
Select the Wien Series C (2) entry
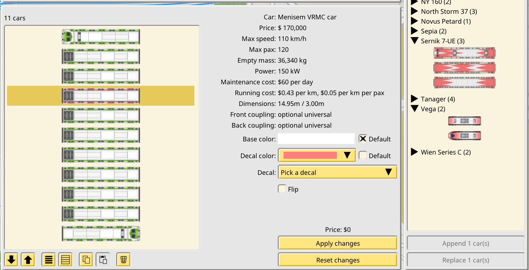[x=446, y=152]
